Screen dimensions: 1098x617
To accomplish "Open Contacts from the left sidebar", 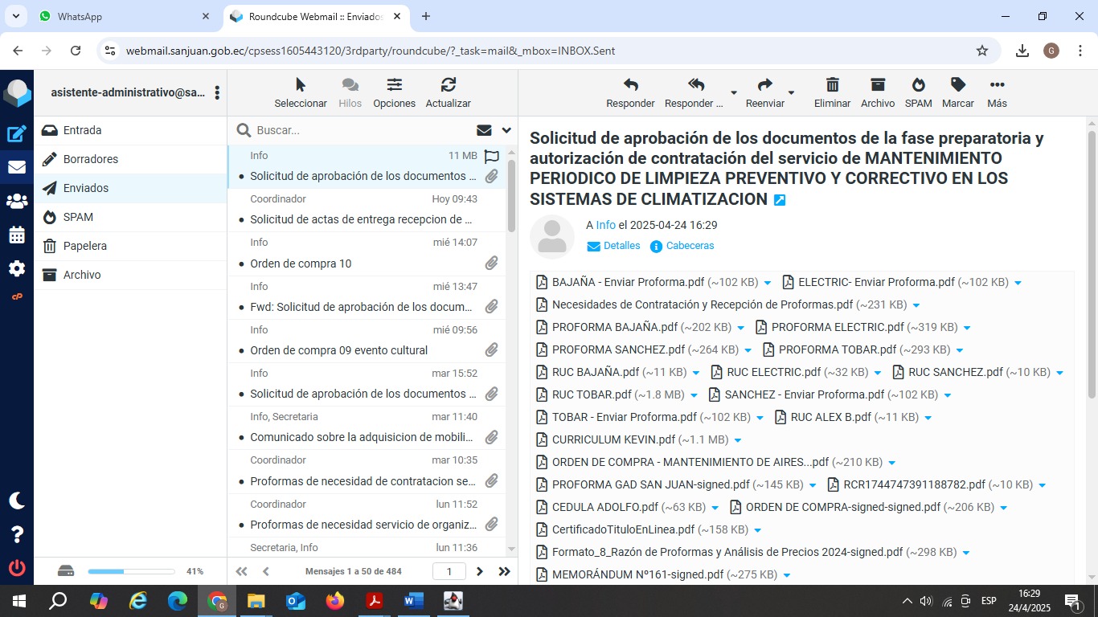I will coord(17,201).
